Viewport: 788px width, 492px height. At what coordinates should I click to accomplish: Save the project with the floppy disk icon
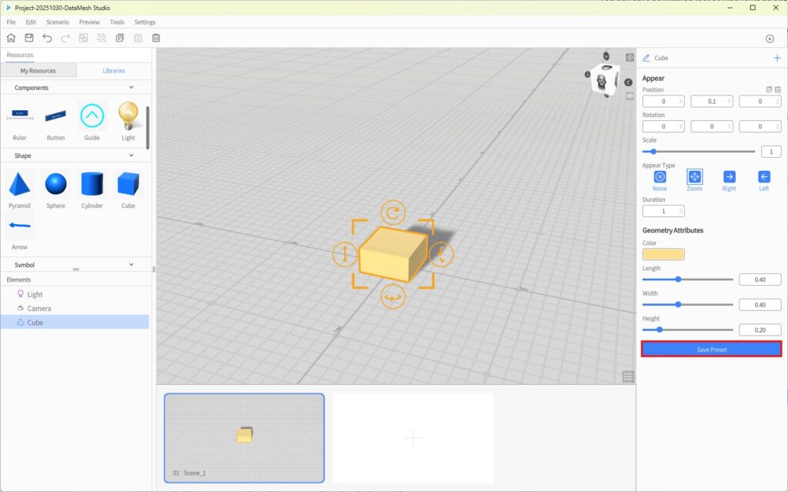click(29, 38)
